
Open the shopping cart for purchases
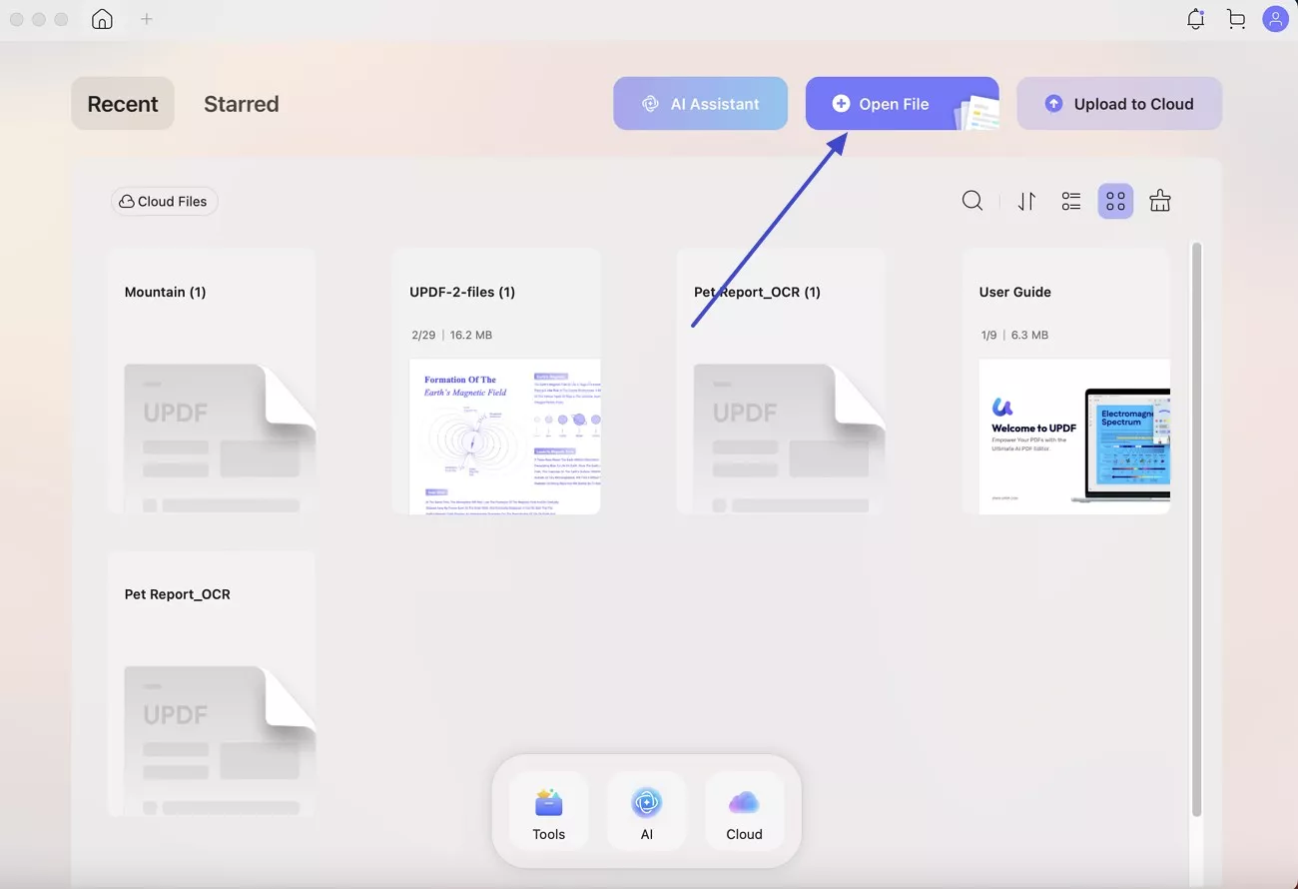[x=1235, y=18]
